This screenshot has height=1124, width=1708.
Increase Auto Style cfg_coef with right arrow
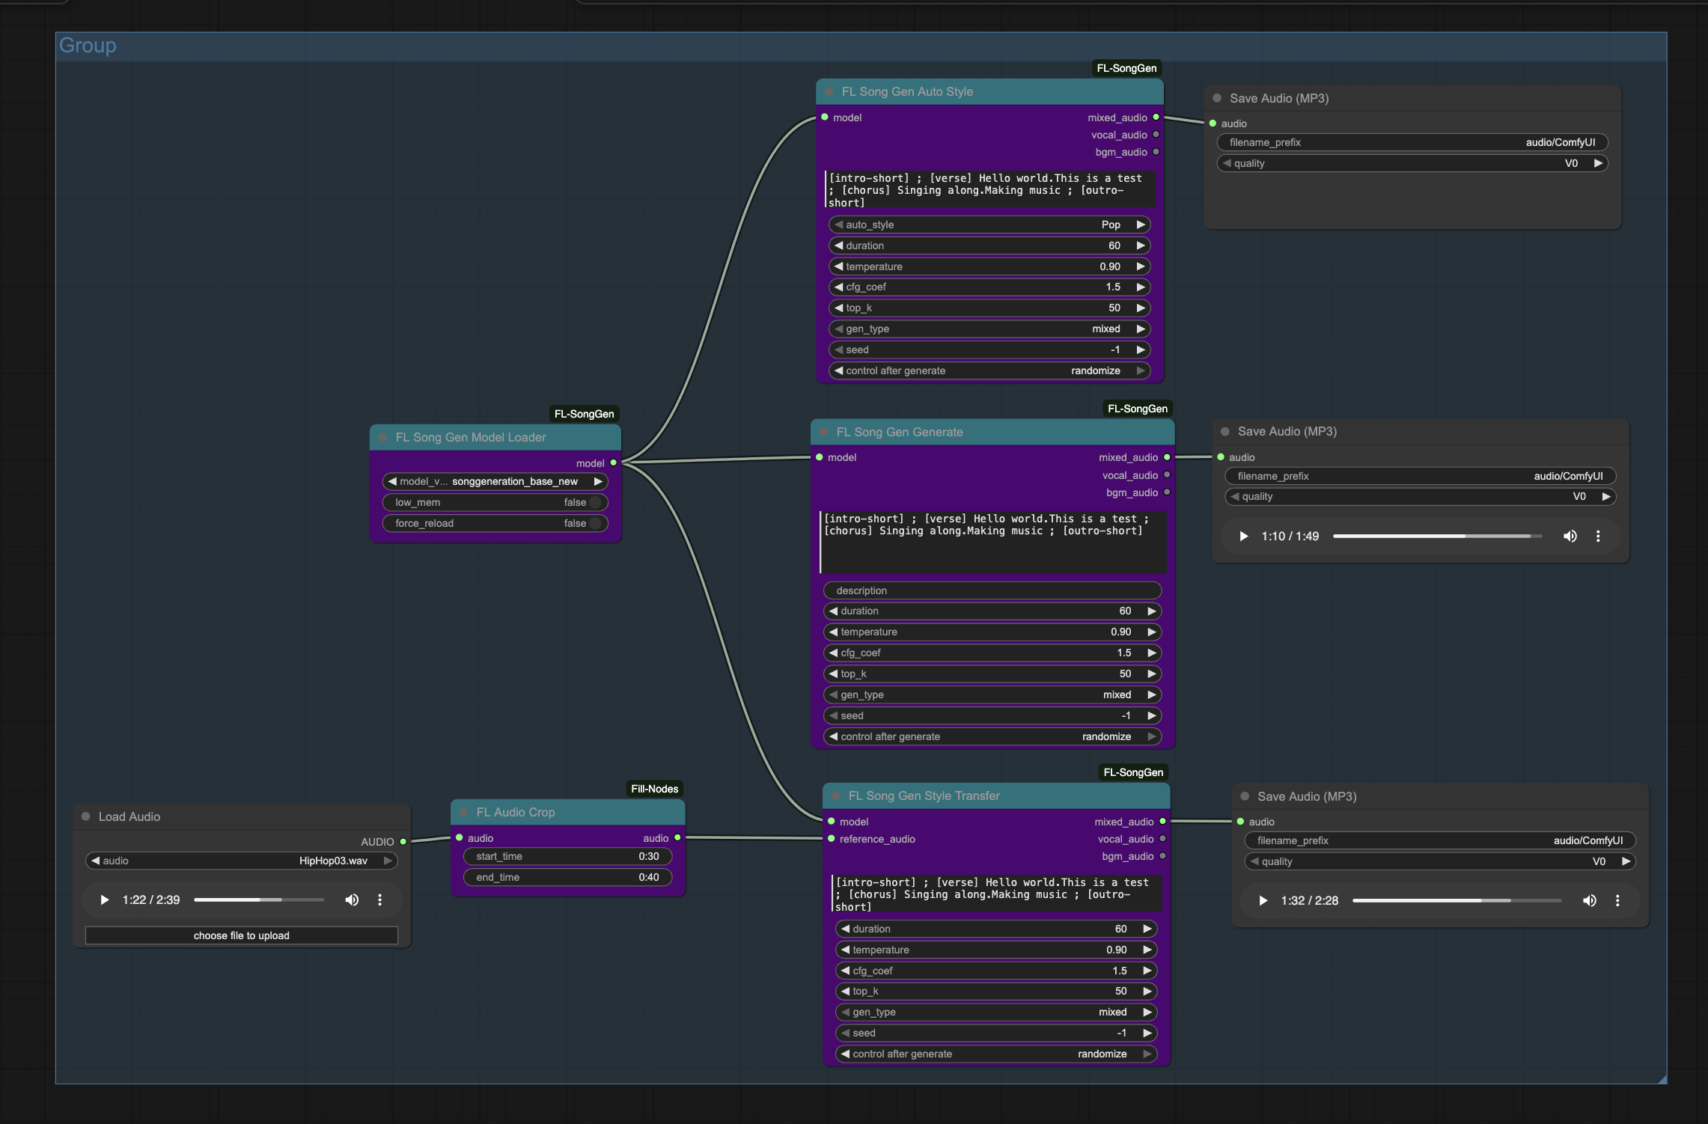tap(1141, 287)
